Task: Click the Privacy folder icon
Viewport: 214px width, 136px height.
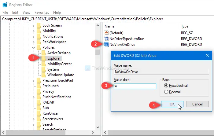Action: tap(39, 91)
